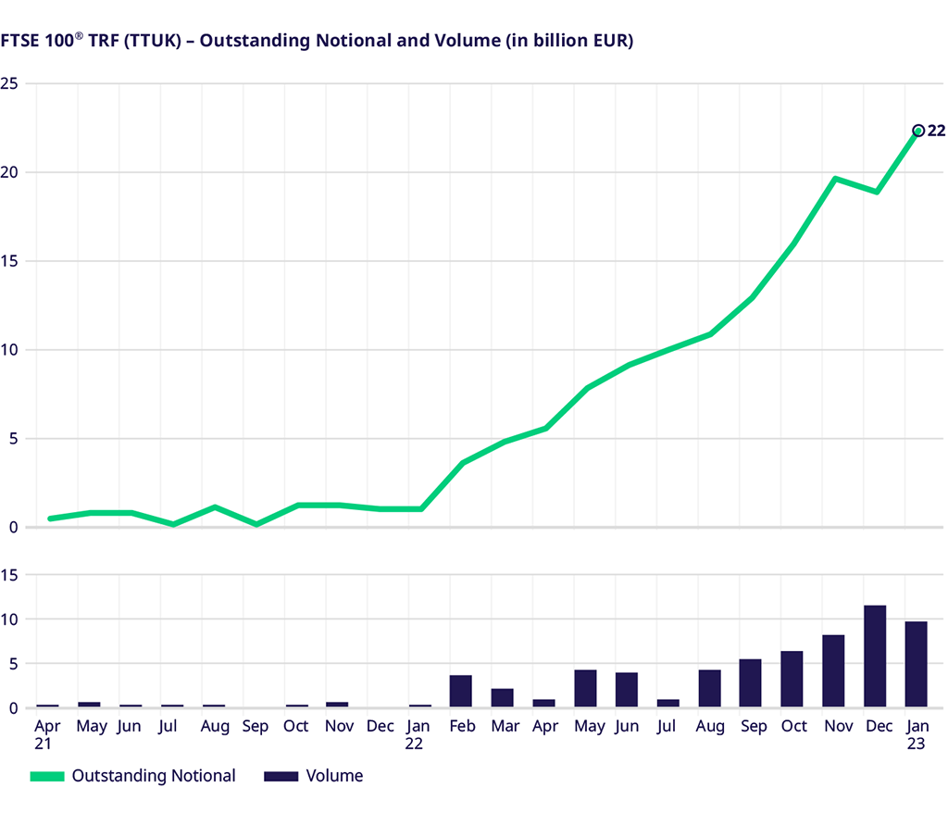Select the Jan 23 volume bar
The image size is (948, 825).
coord(916,664)
